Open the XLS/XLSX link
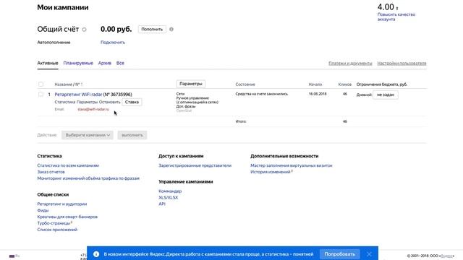Viewport: 463px width, 260px height. (169, 197)
